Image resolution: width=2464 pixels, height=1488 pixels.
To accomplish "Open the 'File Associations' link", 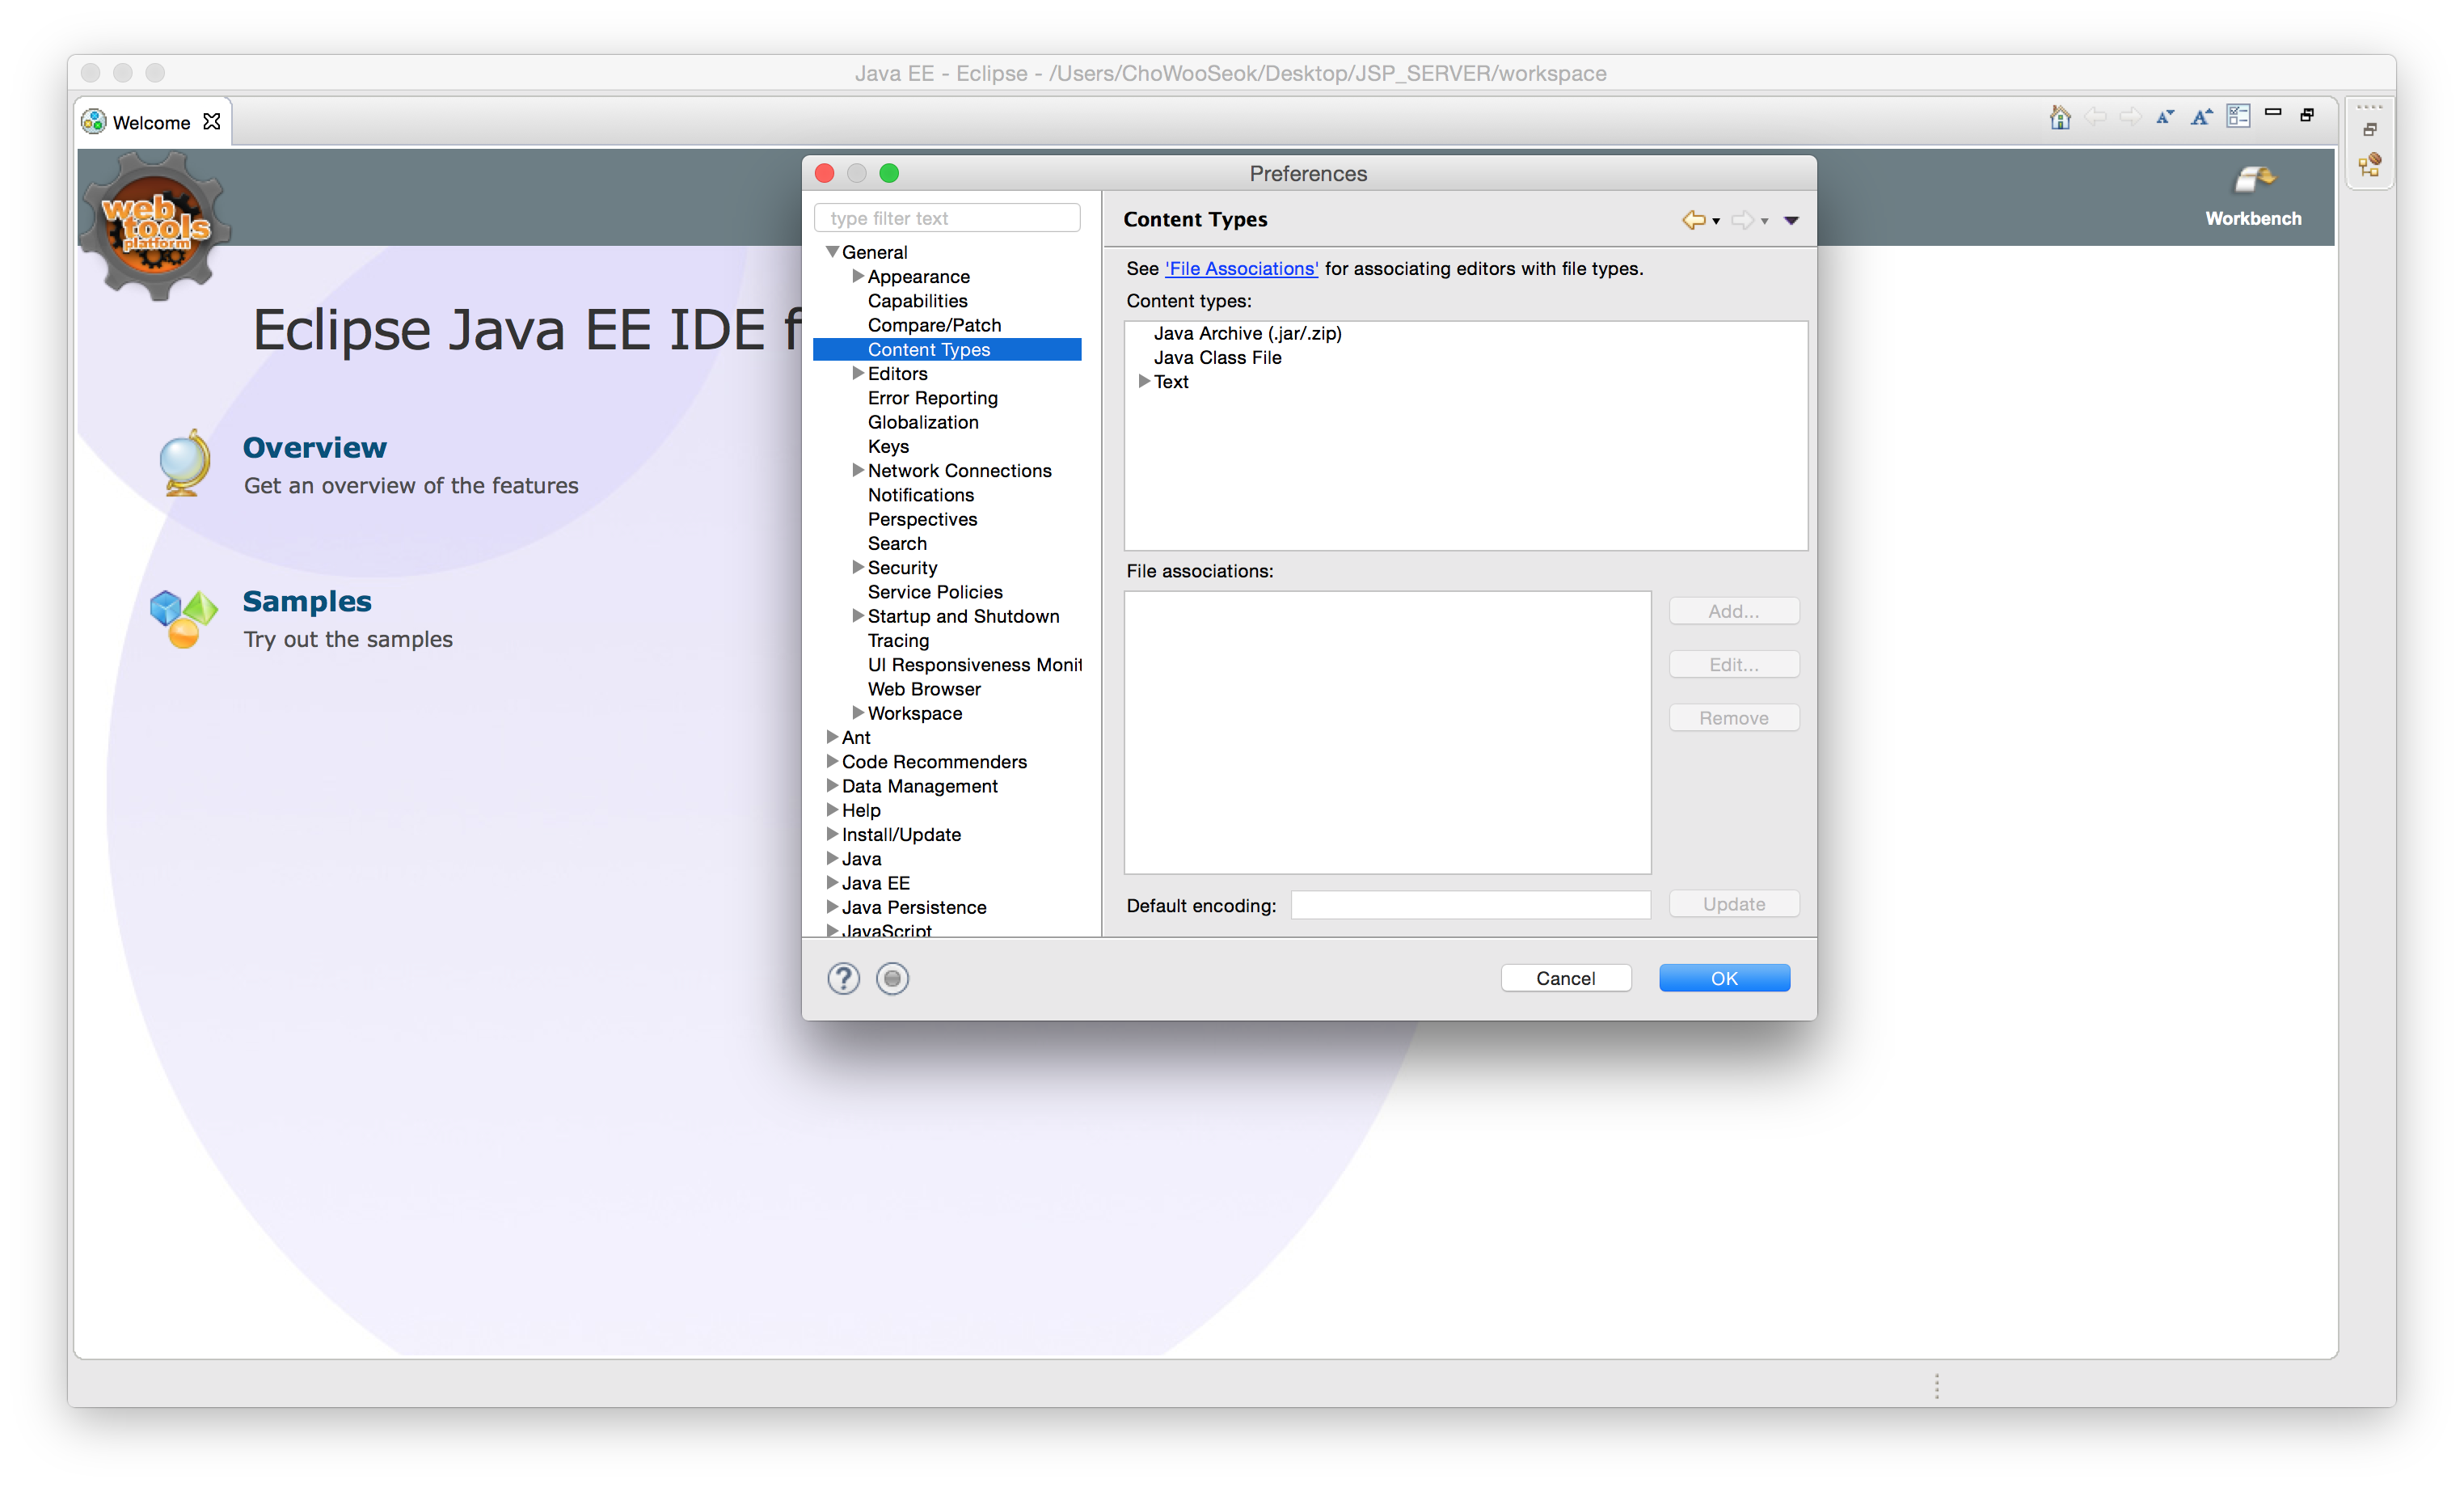I will (x=1241, y=268).
